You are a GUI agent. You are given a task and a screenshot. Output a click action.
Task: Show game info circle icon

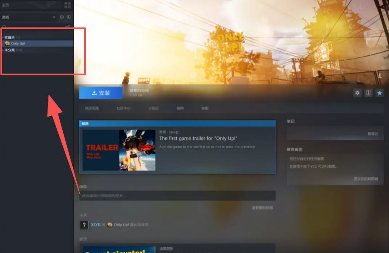(x=369, y=93)
